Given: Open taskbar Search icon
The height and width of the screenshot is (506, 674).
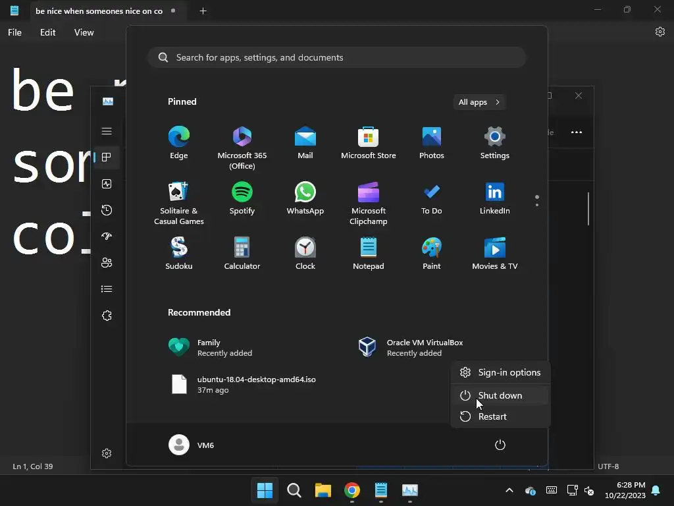Looking at the screenshot, I should point(294,490).
